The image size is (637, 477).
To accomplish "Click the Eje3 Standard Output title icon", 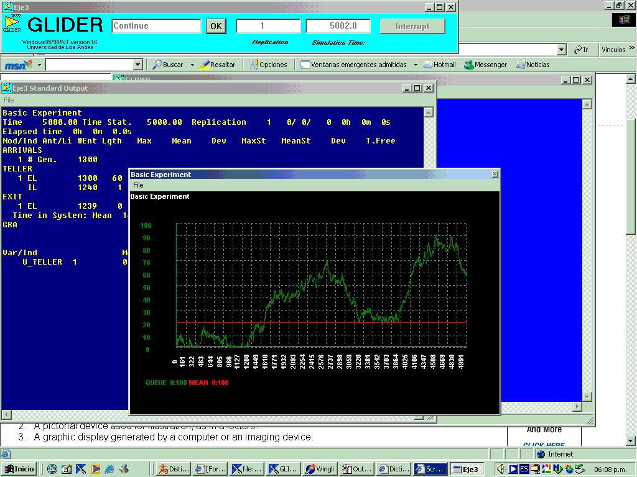I will click(x=6, y=88).
